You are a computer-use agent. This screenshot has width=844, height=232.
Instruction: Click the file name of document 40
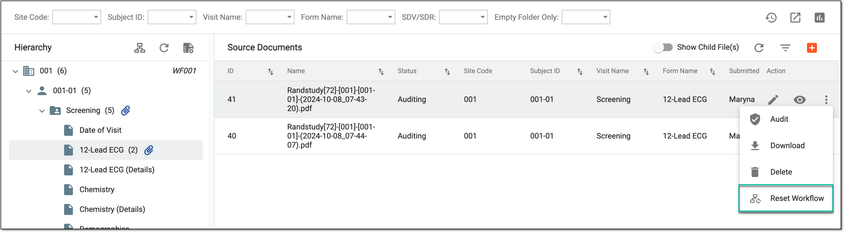coord(331,136)
